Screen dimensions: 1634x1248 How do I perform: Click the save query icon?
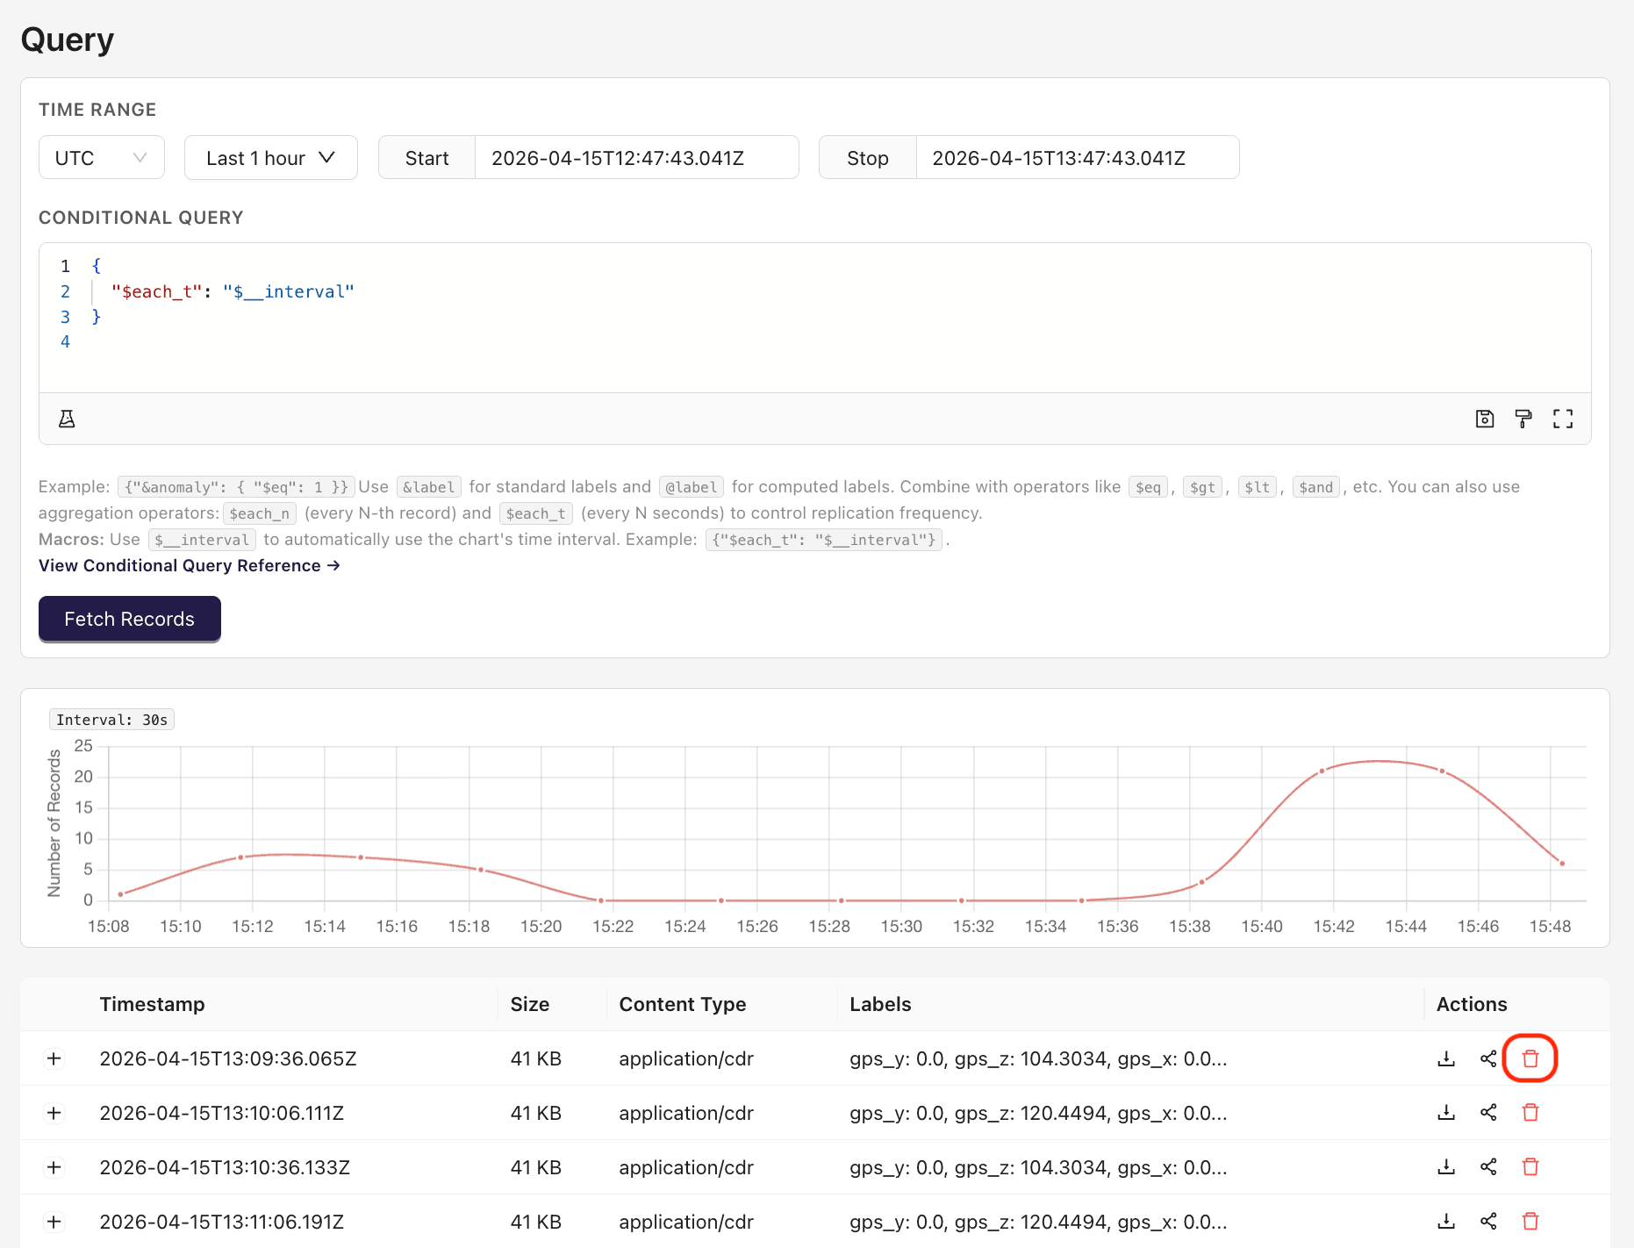pos(1485,419)
